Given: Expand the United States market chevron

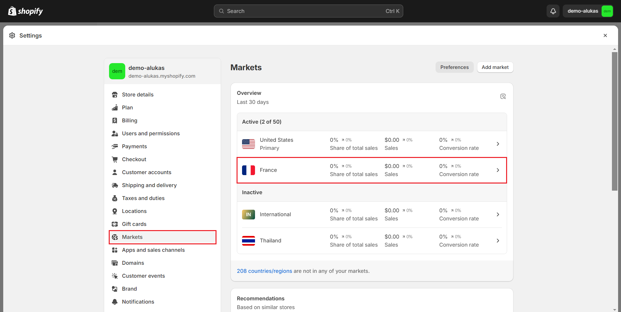Looking at the screenshot, I should pos(498,144).
